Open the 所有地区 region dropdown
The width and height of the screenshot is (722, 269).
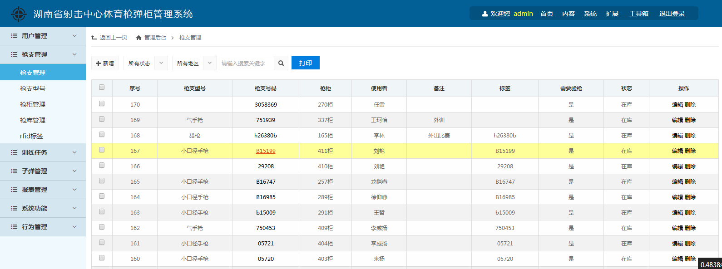pos(194,64)
